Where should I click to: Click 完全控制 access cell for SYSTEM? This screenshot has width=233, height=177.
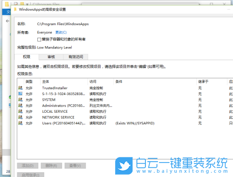click(x=96, y=100)
